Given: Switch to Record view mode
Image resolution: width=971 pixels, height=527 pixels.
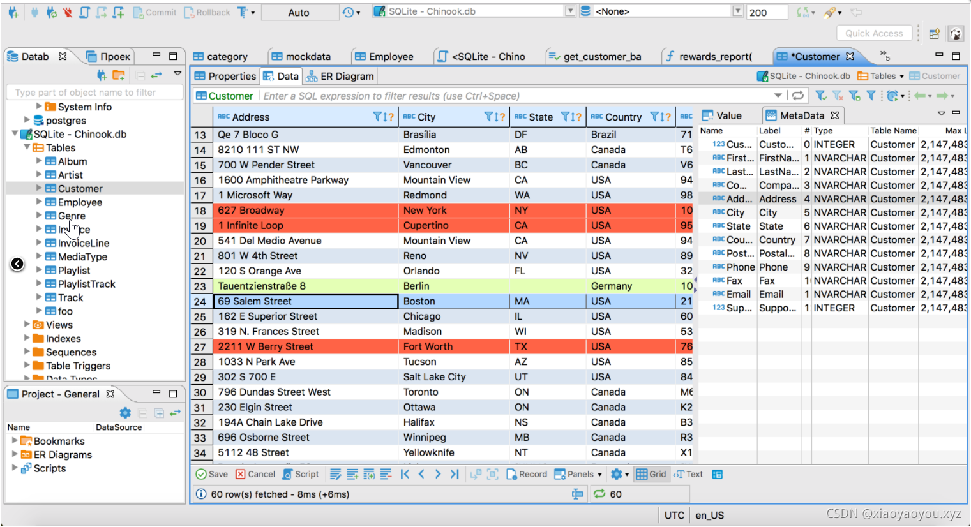Looking at the screenshot, I should click(527, 474).
